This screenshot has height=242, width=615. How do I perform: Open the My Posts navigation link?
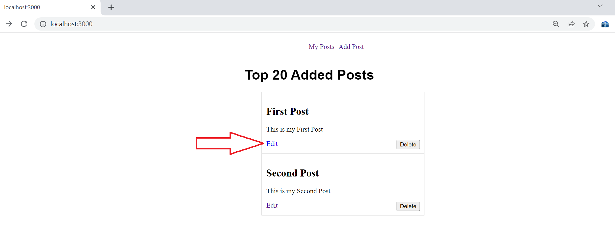point(321,47)
